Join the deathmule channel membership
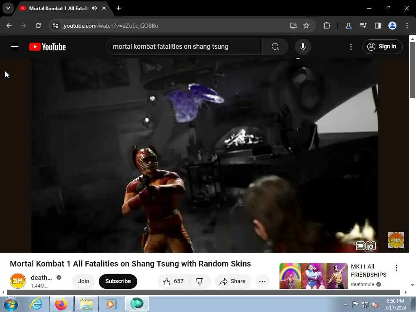The width and height of the screenshot is (416, 312). [x=84, y=281]
